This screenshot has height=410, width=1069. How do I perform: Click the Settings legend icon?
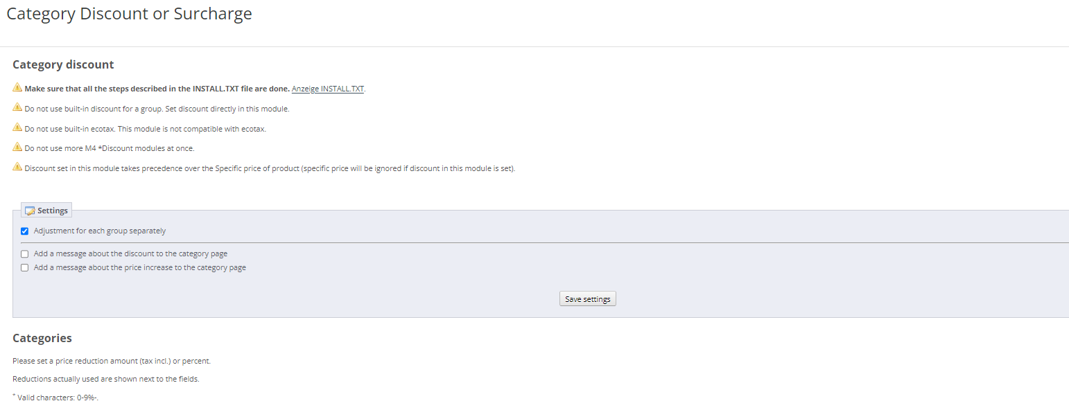coord(30,211)
